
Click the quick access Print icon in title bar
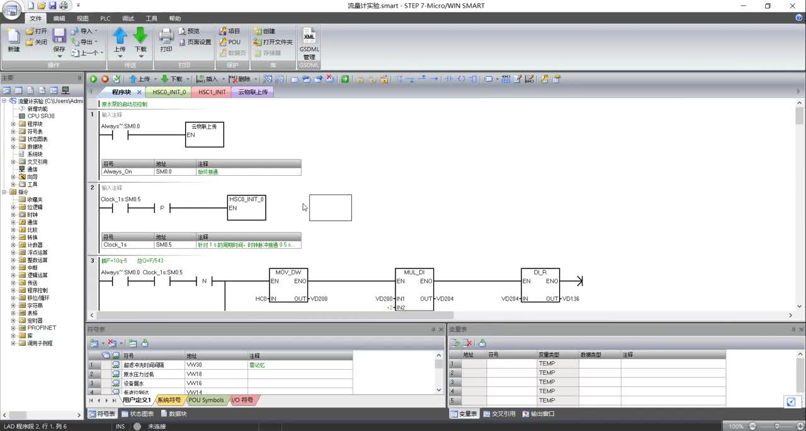(63, 6)
